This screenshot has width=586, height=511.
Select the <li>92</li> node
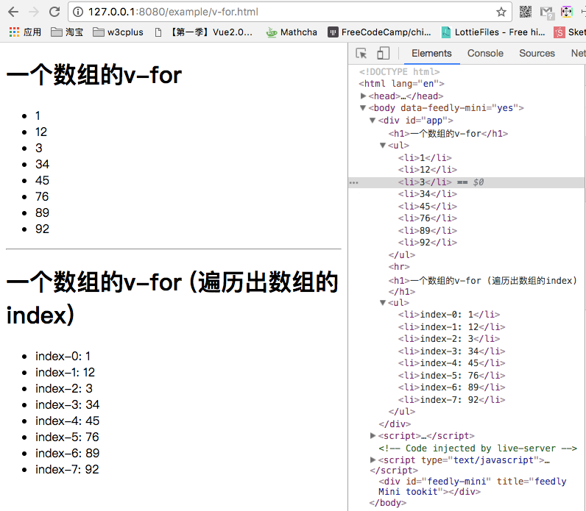(x=428, y=243)
